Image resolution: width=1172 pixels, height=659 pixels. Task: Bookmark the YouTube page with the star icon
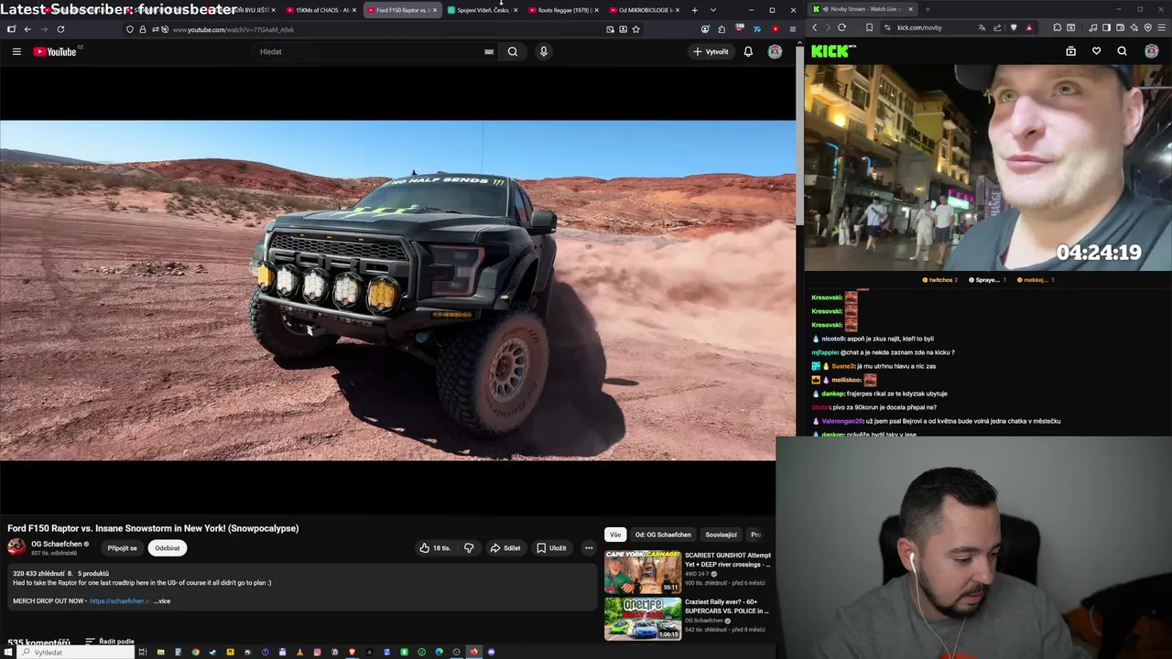(636, 29)
